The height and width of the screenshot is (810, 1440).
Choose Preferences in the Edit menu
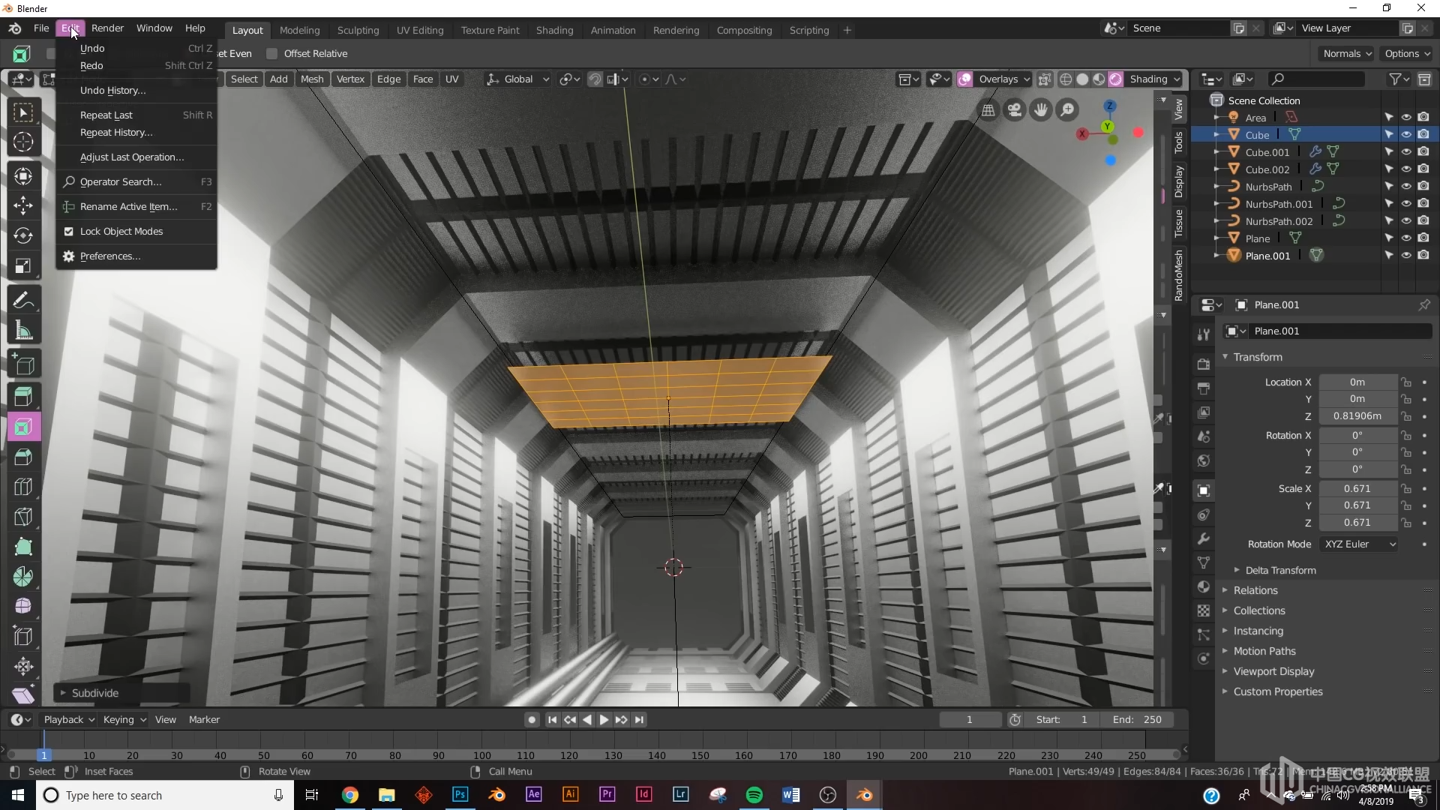[x=110, y=256]
